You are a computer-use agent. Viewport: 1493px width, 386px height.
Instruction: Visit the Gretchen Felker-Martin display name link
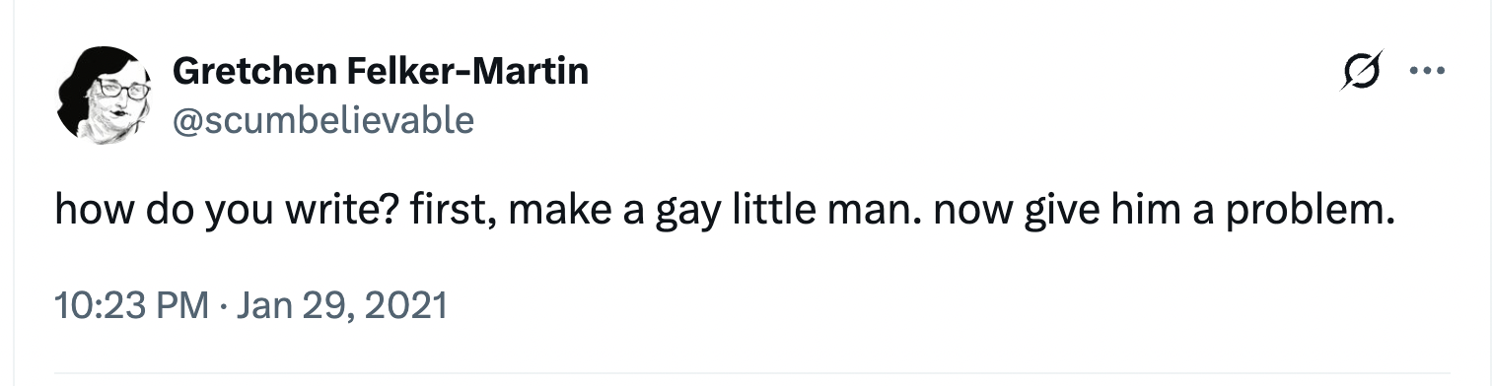pos(380,71)
